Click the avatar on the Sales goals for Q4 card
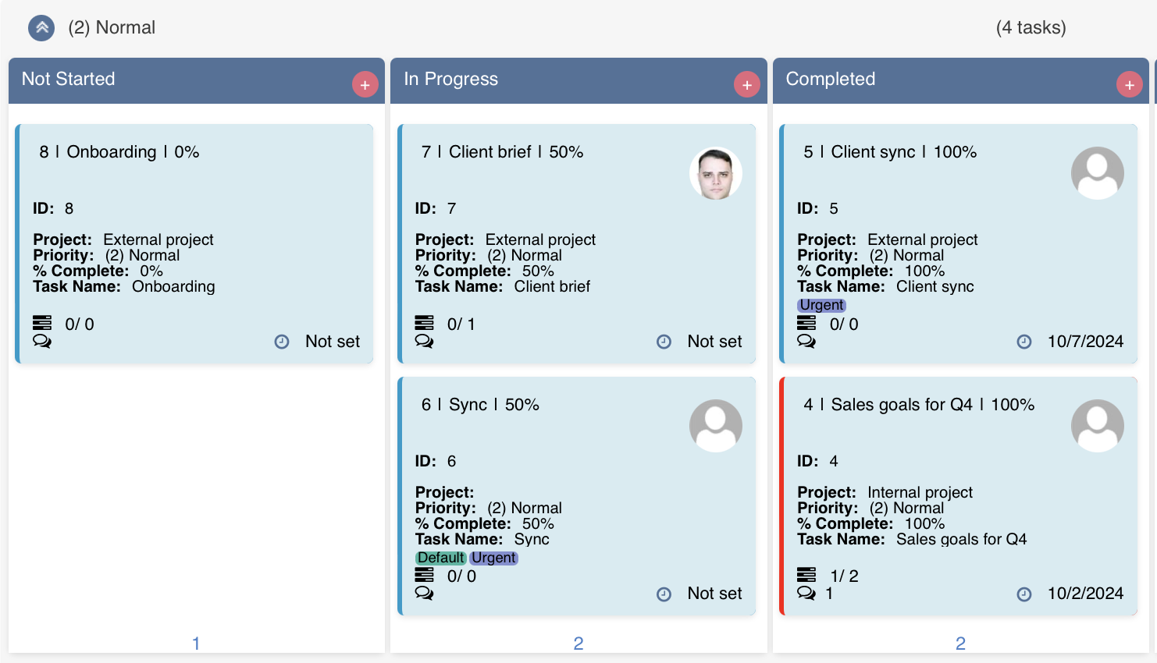Image resolution: width=1157 pixels, height=663 pixels. point(1098,425)
